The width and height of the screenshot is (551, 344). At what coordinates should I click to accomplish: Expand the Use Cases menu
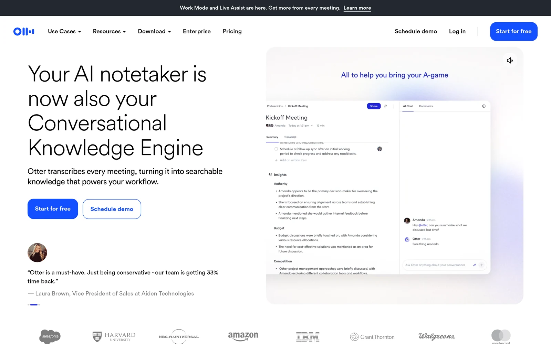[x=64, y=31]
